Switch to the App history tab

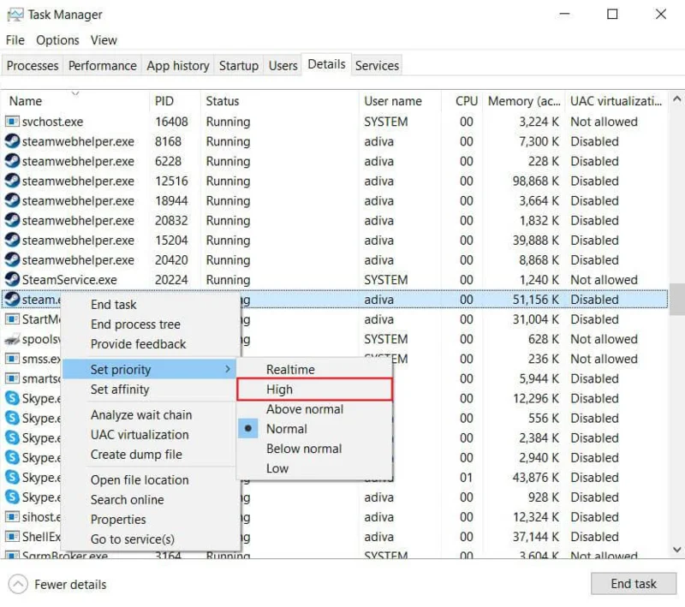178,66
